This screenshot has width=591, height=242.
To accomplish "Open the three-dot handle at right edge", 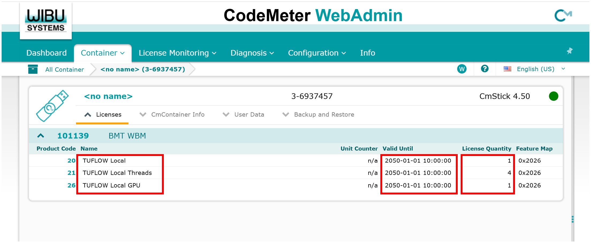I will tap(573, 219).
